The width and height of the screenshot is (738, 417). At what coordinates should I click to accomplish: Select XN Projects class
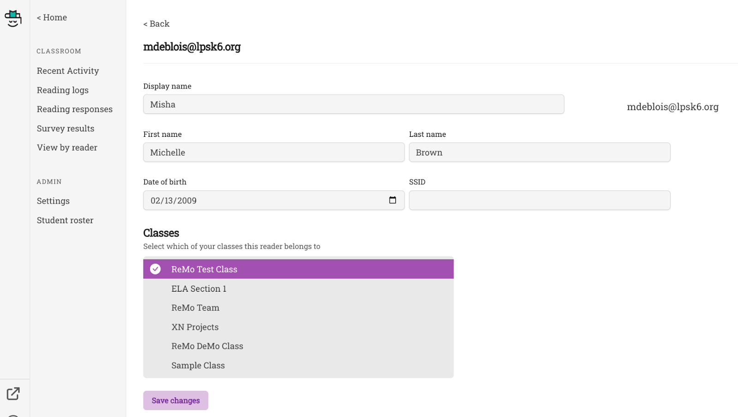coord(298,327)
